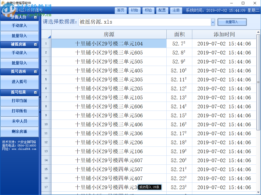Click 打印当前 to print current results
This screenshot has width=261, height=195.
click(19, 101)
